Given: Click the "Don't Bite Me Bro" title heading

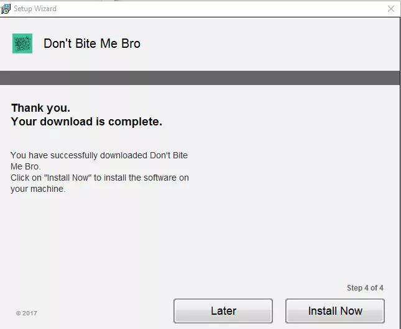Looking at the screenshot, I should (x=92, y=43).
